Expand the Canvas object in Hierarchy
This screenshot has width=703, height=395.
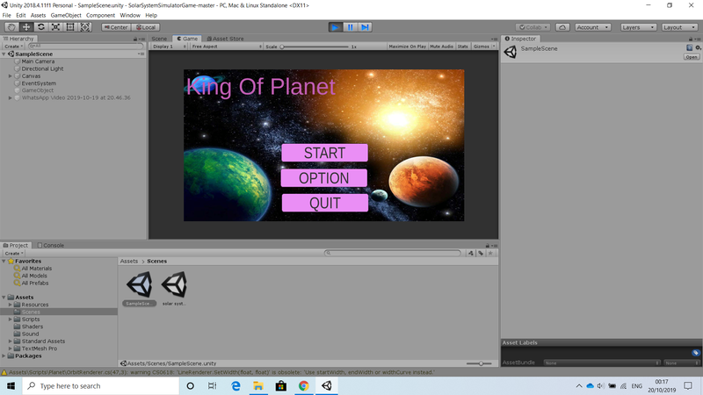(11, 76)
